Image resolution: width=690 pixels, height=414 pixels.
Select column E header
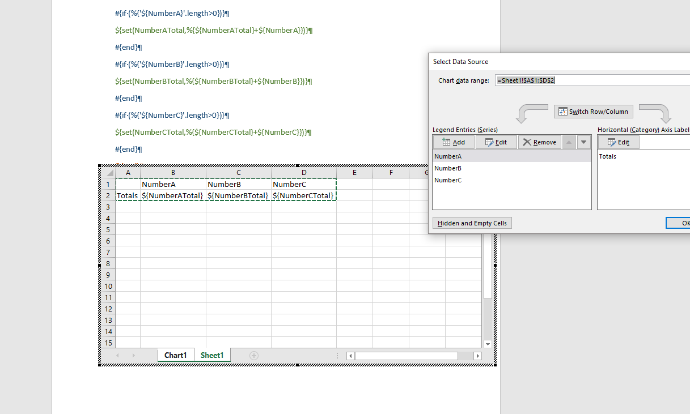click(354, 173)
